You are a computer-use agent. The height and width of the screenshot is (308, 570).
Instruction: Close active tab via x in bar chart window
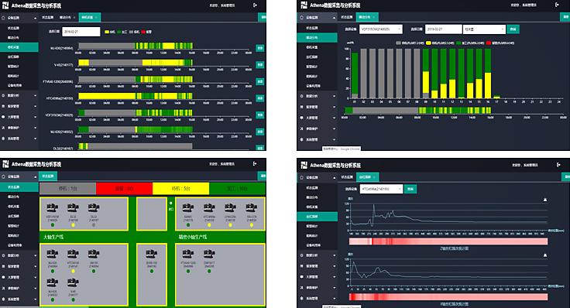(x=374, y=17)
